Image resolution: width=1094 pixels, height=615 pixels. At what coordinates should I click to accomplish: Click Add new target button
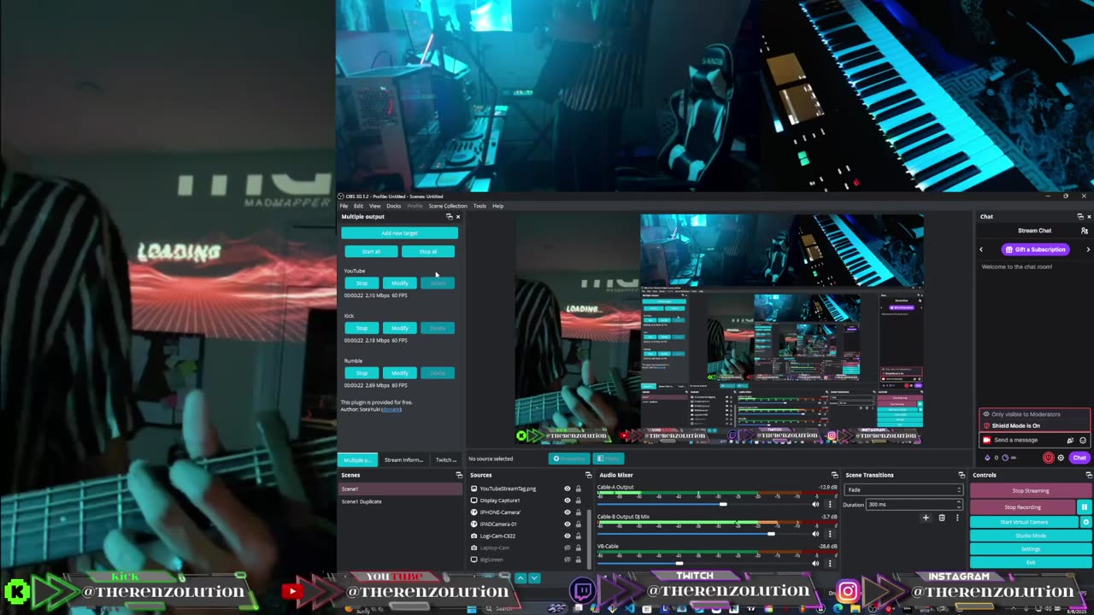click(x=399, y=233)
